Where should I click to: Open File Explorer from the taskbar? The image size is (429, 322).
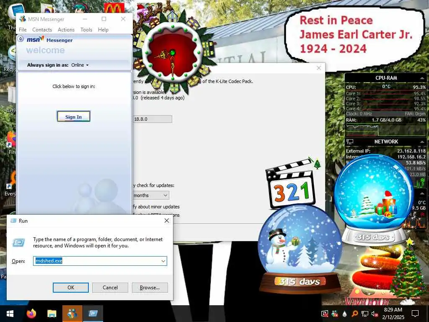[x=52, y=314]
